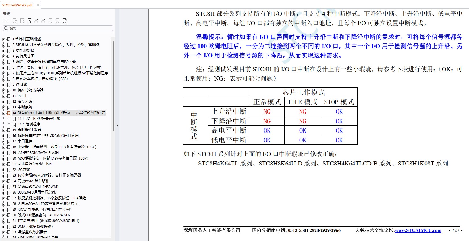Image resolution: width=469 pixels, height=241 pixels.
Task: Expand '27 触摸按键控制器' node
Action: point(4,198)
